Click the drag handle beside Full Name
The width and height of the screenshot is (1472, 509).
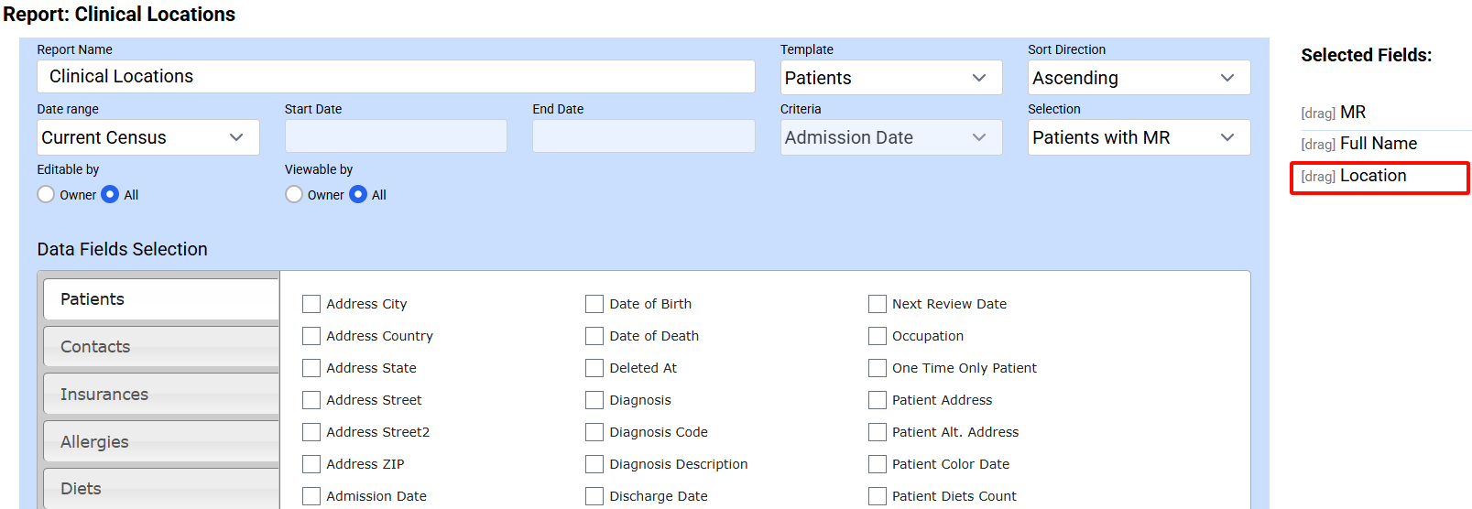point(1317,145)
